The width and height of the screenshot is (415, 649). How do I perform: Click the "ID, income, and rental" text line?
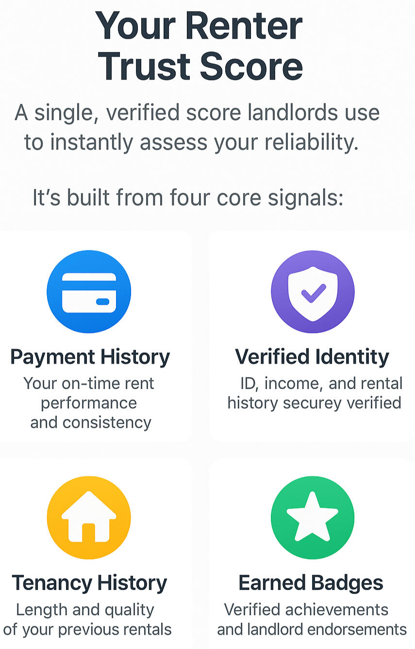click(321, 383)
